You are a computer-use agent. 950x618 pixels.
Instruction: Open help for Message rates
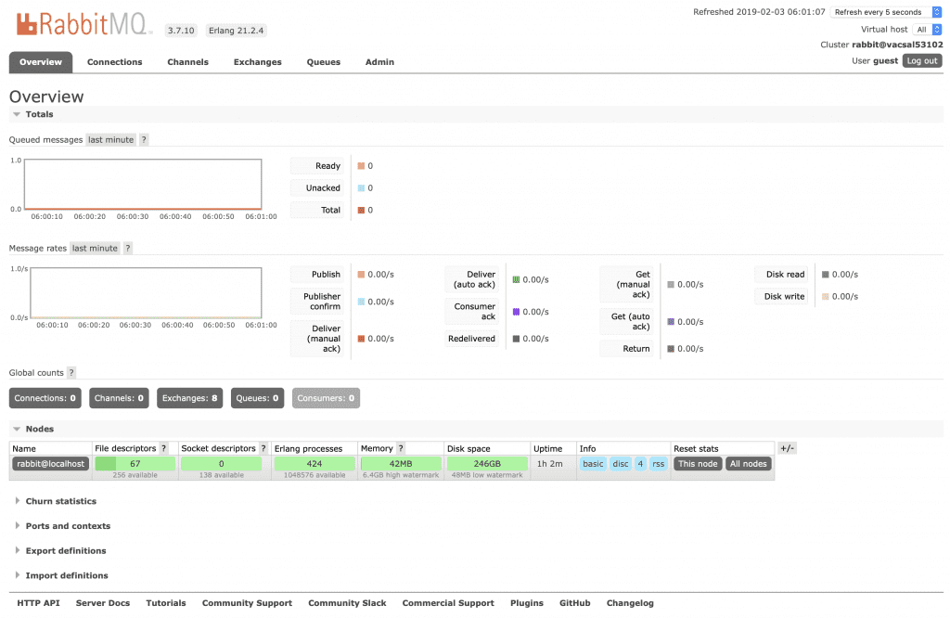click(128, 249)
